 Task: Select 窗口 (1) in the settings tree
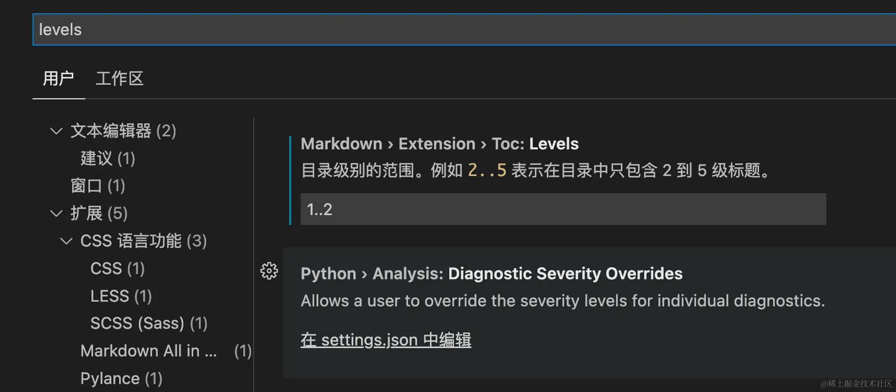click(98, 186)
